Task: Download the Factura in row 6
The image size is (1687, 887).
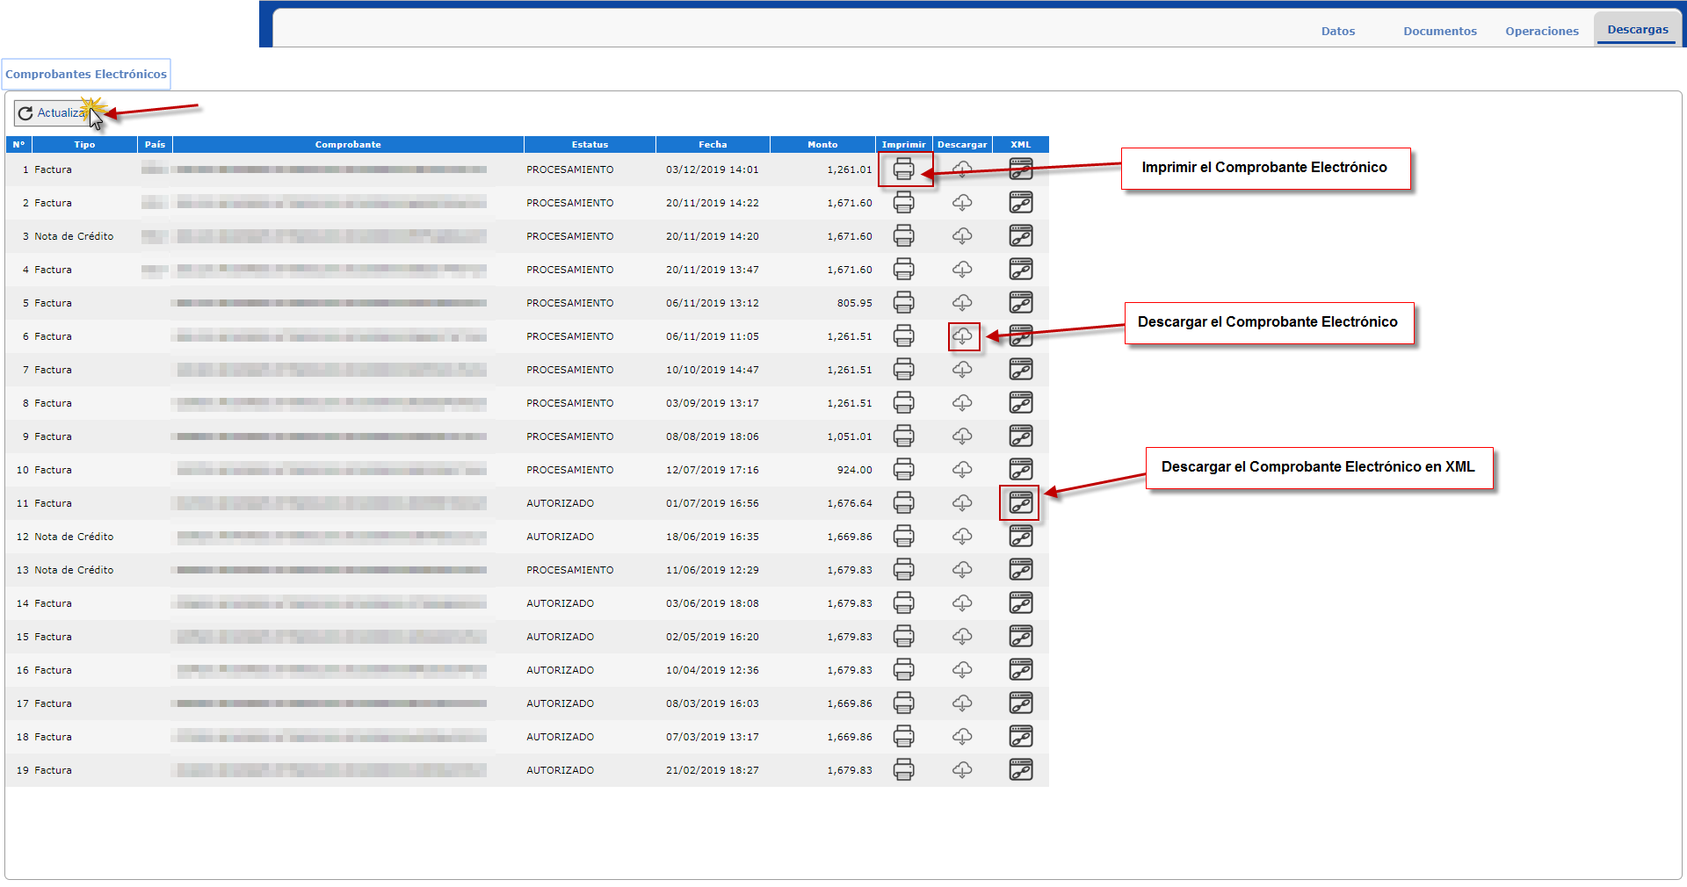Action: (962, 336)
